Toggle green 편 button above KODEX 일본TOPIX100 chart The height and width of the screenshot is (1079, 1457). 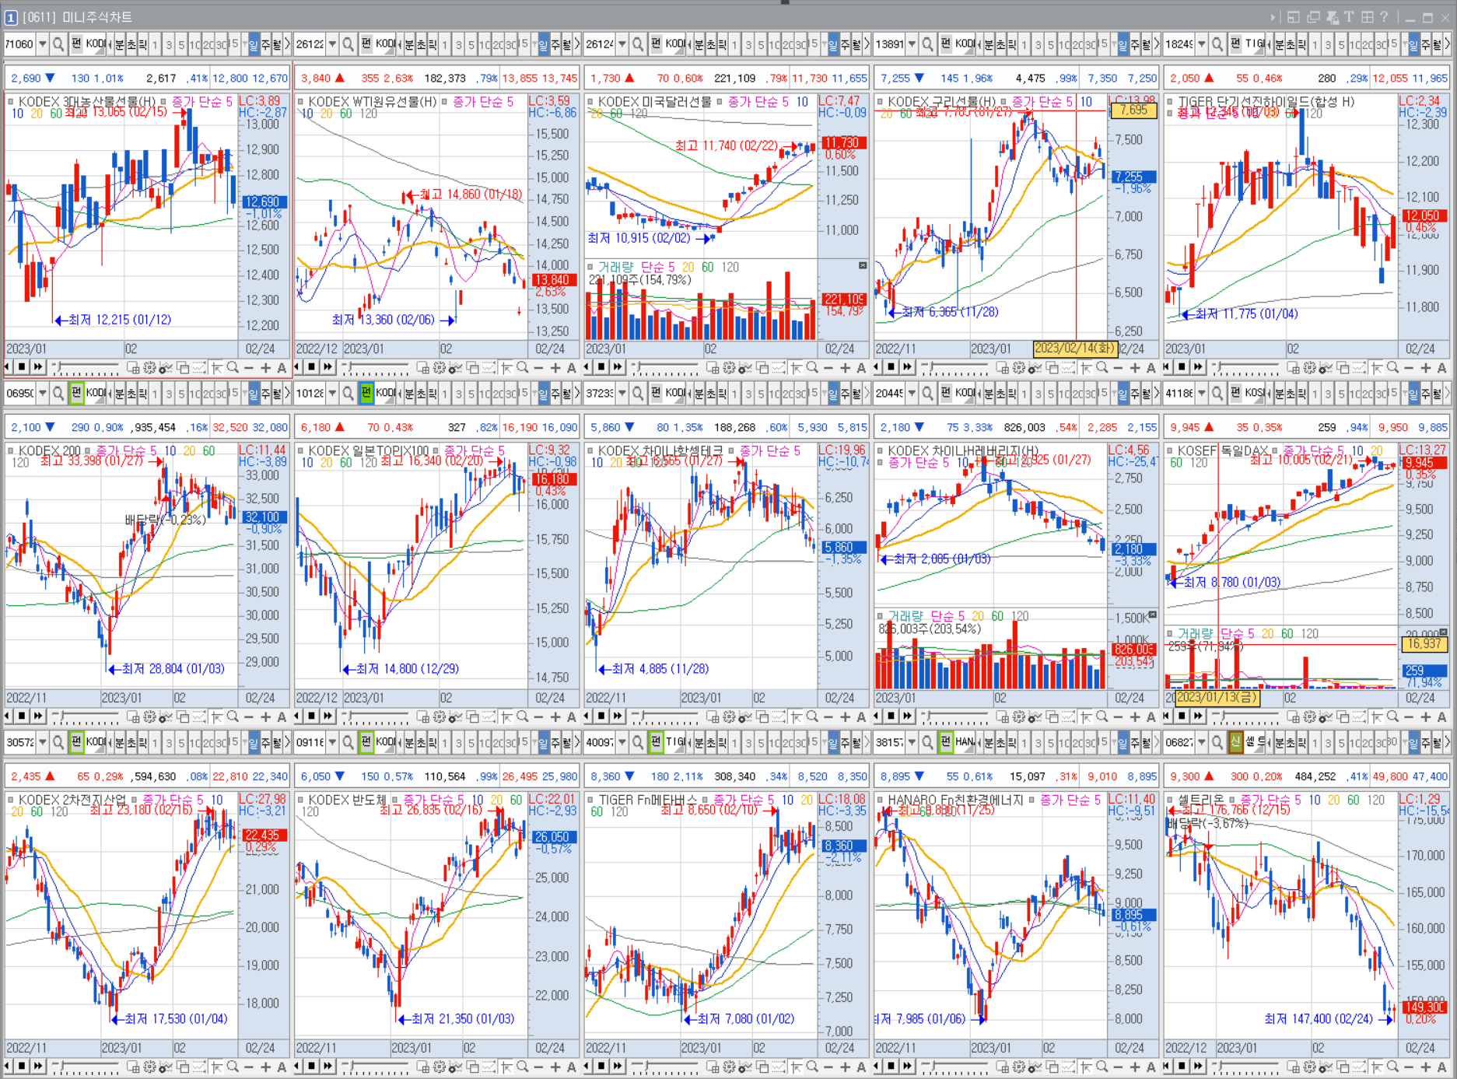coord(366,393)
